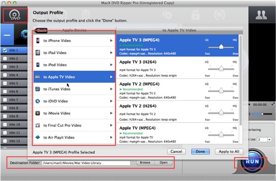Check the title 3 checkbox
Screen dimensions: 276x181
click(x=5, y=67)
